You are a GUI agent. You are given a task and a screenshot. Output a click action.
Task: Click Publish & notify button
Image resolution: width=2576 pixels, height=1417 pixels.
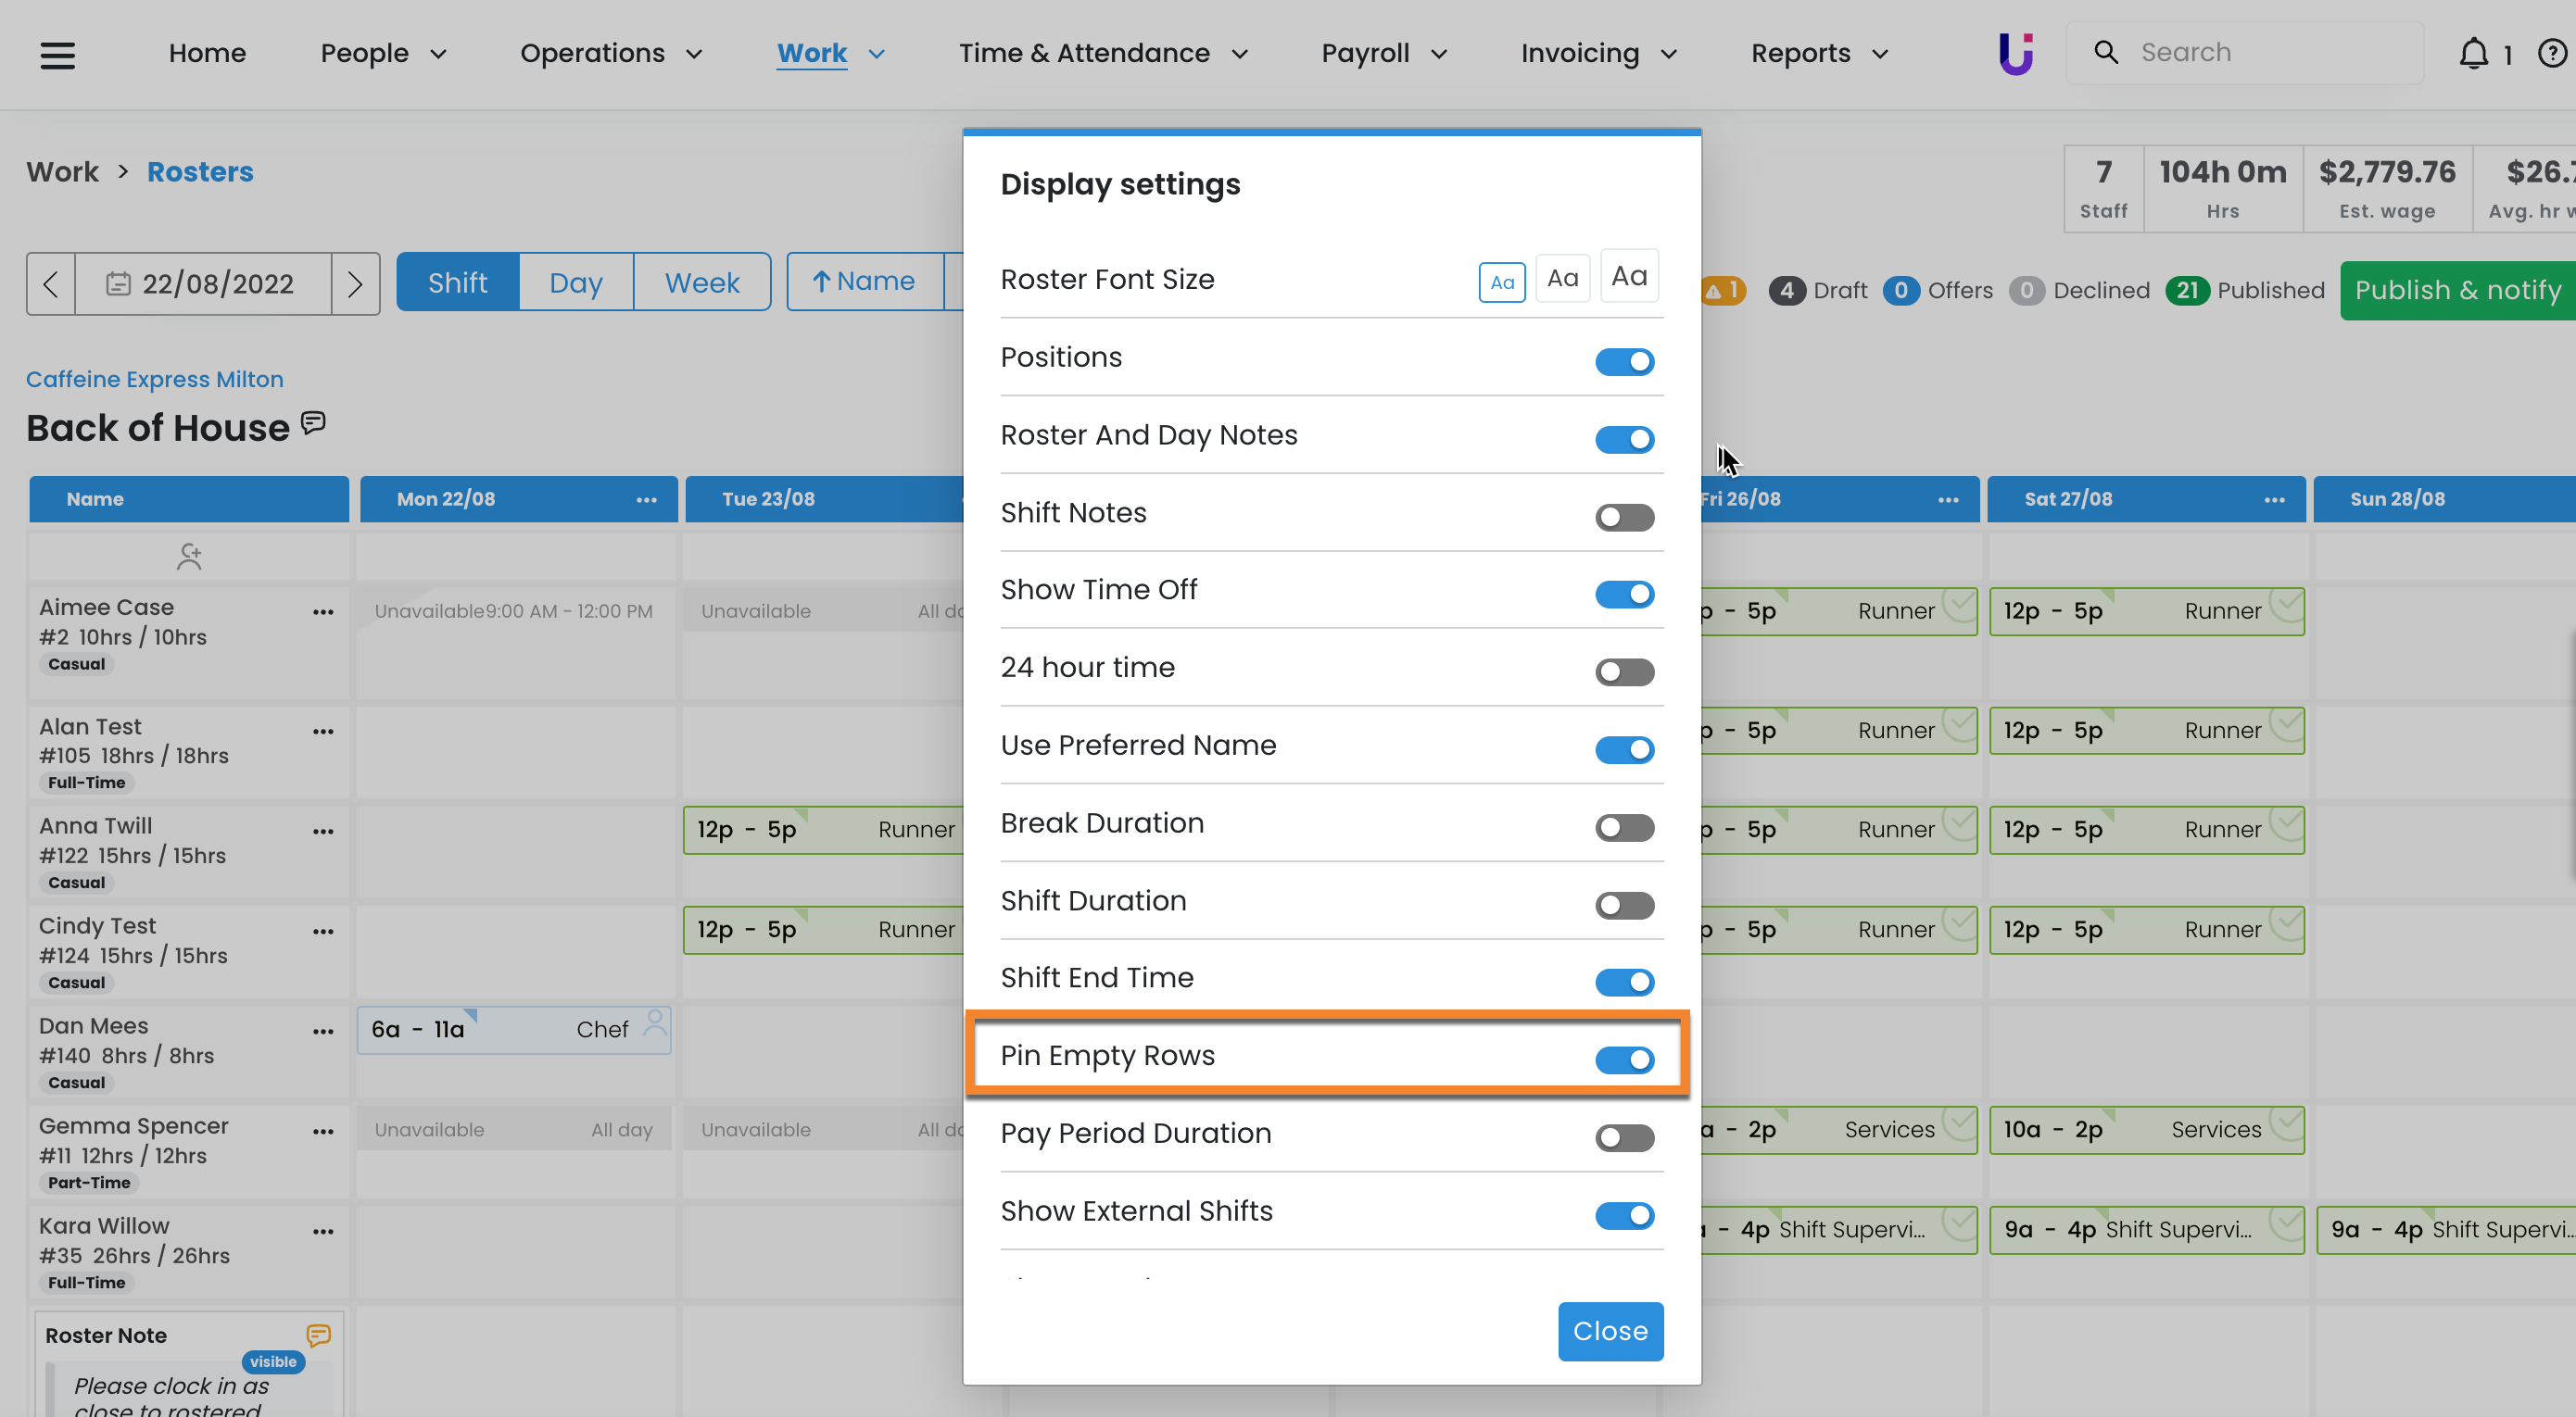(2457, 291)
